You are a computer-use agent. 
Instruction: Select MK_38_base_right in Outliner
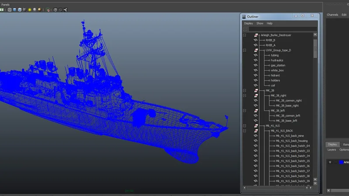coord(287,106)
